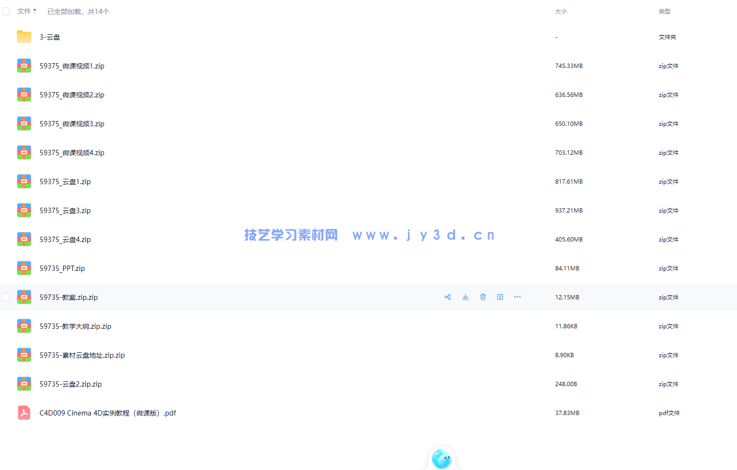Image resolution: width=737 pixels, height=470 pixels.
Task: Click the zip icon beside 59735_PPT.zip
Action: pos(24,268)
